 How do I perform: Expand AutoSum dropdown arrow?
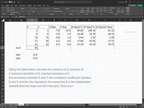(x=116, y=8)
